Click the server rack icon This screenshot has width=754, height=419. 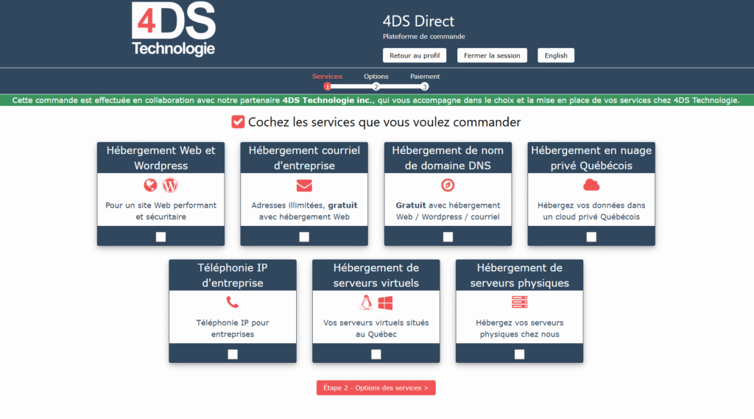tap(519, 302)
